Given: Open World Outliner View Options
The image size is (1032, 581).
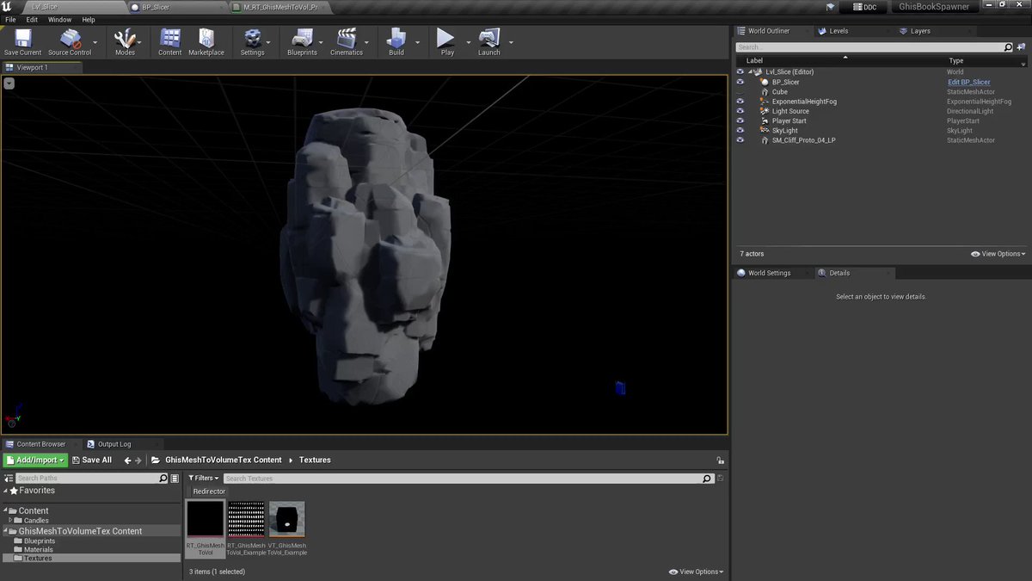Looking at the screenshot, I should pos(998,254).
